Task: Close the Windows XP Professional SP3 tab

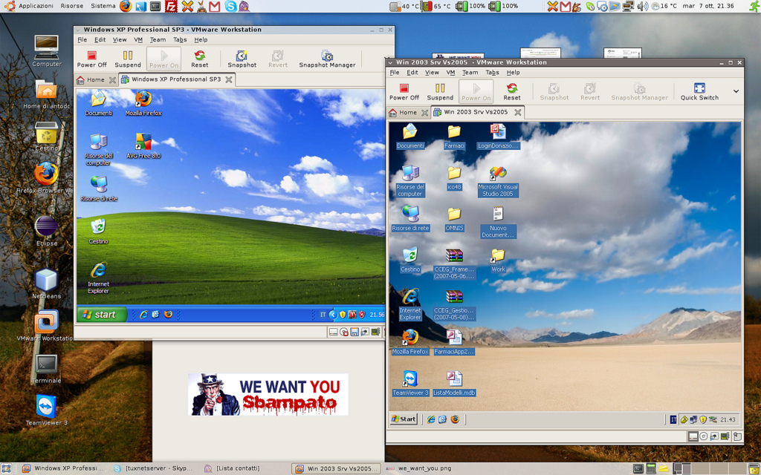Action: 229,79
